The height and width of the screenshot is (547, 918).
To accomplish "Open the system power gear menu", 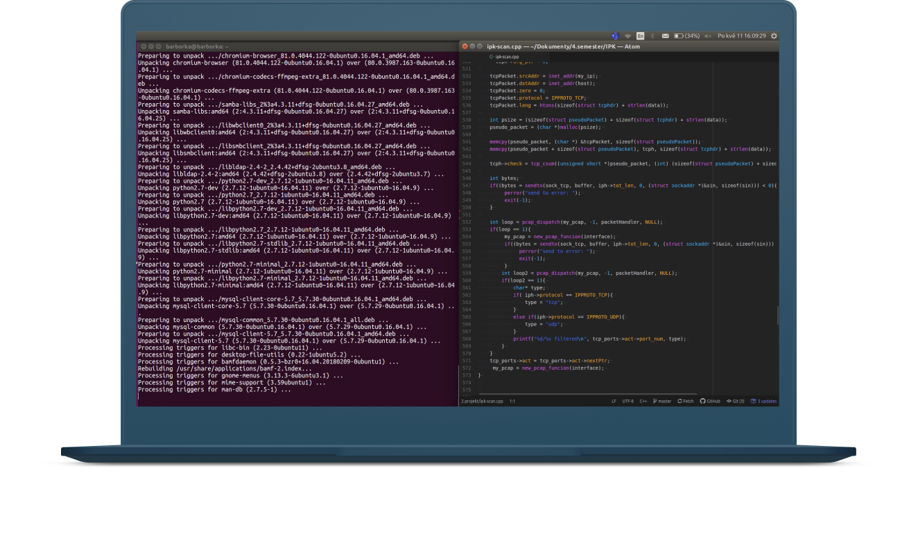I will (x=774, y=36).
